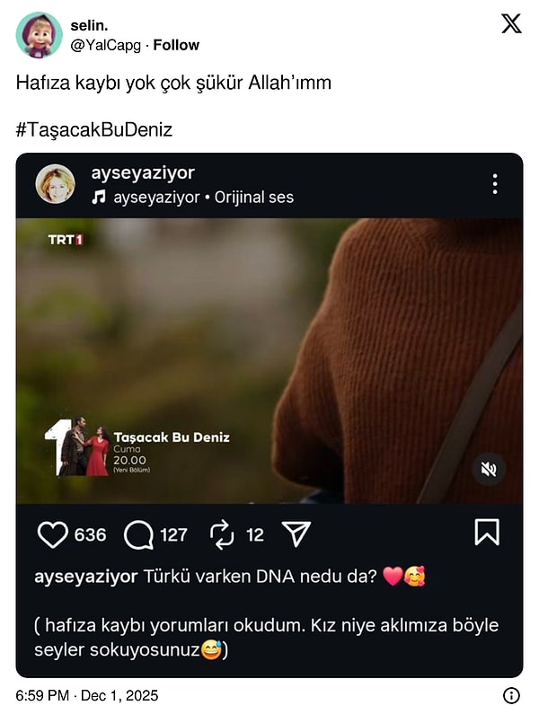Screen dimensions: 539x723
Task: Like the post with heart icon
Action: [53, 534]
